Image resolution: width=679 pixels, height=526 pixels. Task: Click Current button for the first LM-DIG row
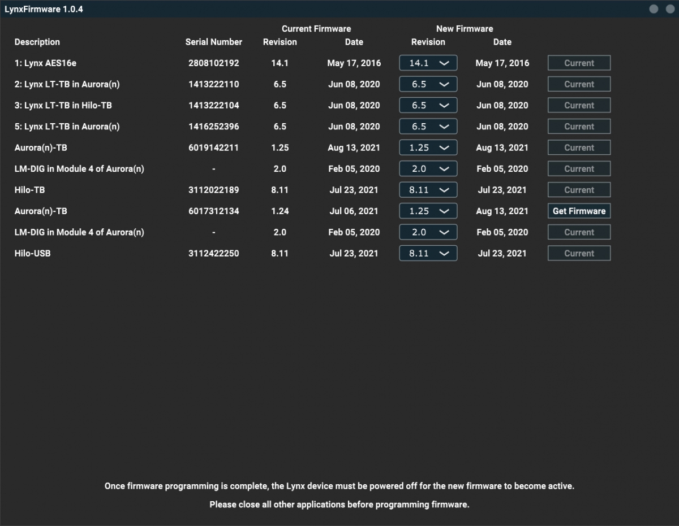pyautogui.click(x=579, y=168)
